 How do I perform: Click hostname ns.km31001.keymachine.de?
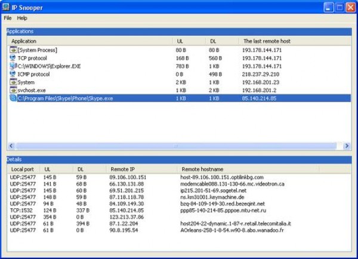[x=212, y=197]
